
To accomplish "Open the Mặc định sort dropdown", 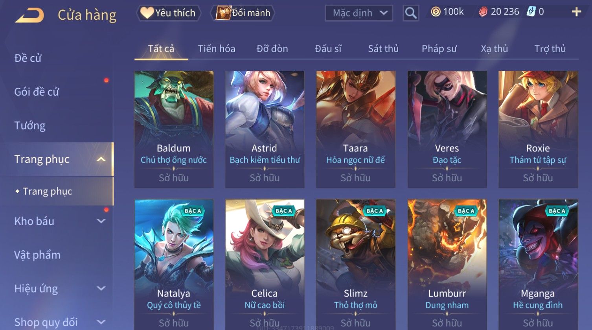I will click(359, 13).
